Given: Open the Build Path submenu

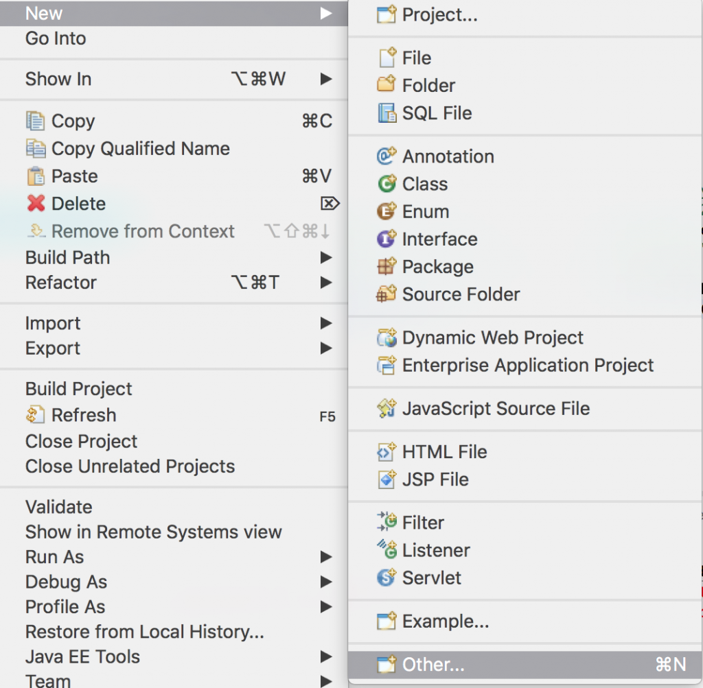Looking at the screenshot, I should [67, 257].
